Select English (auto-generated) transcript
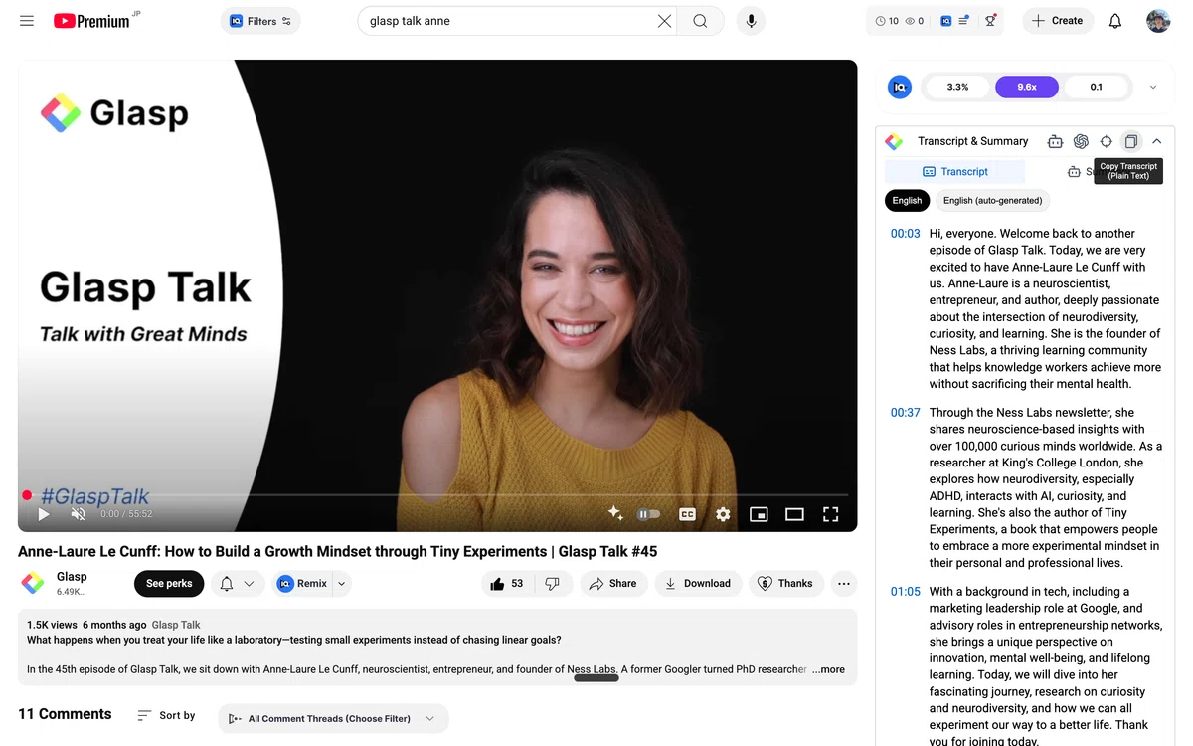The image size is (1193, 746). coord(992,200)
